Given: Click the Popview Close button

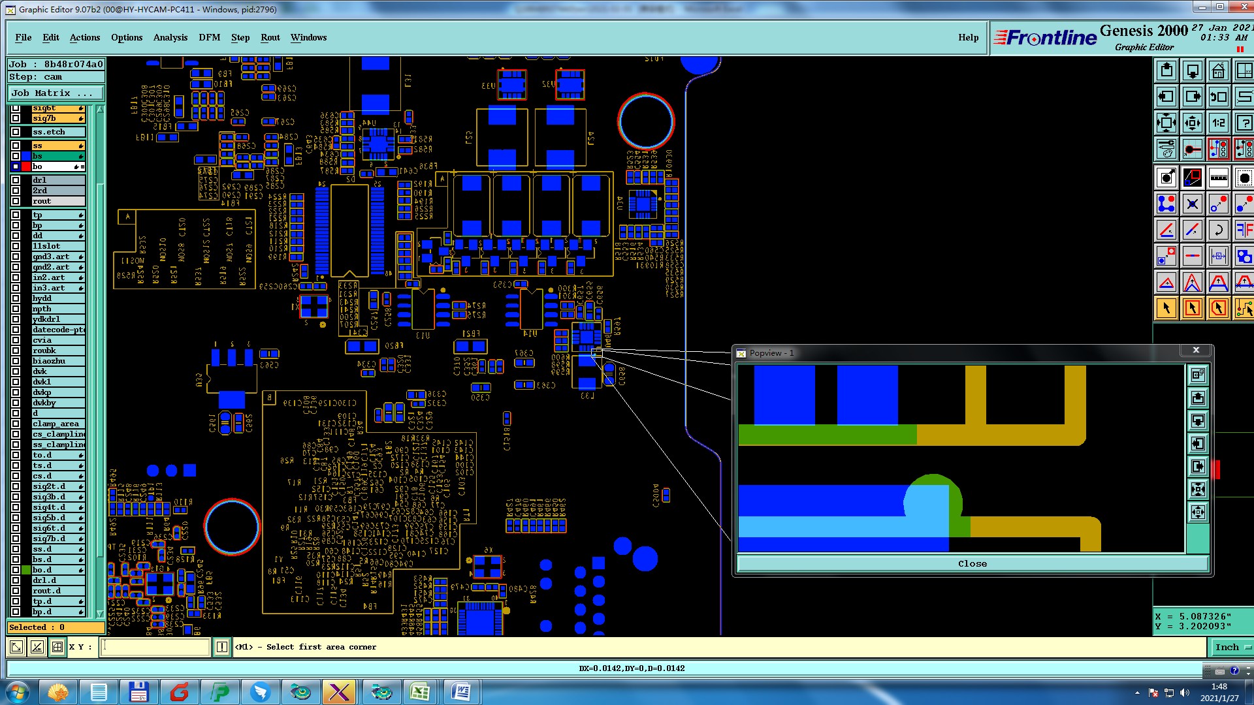Looking at the screenshot, I should (972, 564).
